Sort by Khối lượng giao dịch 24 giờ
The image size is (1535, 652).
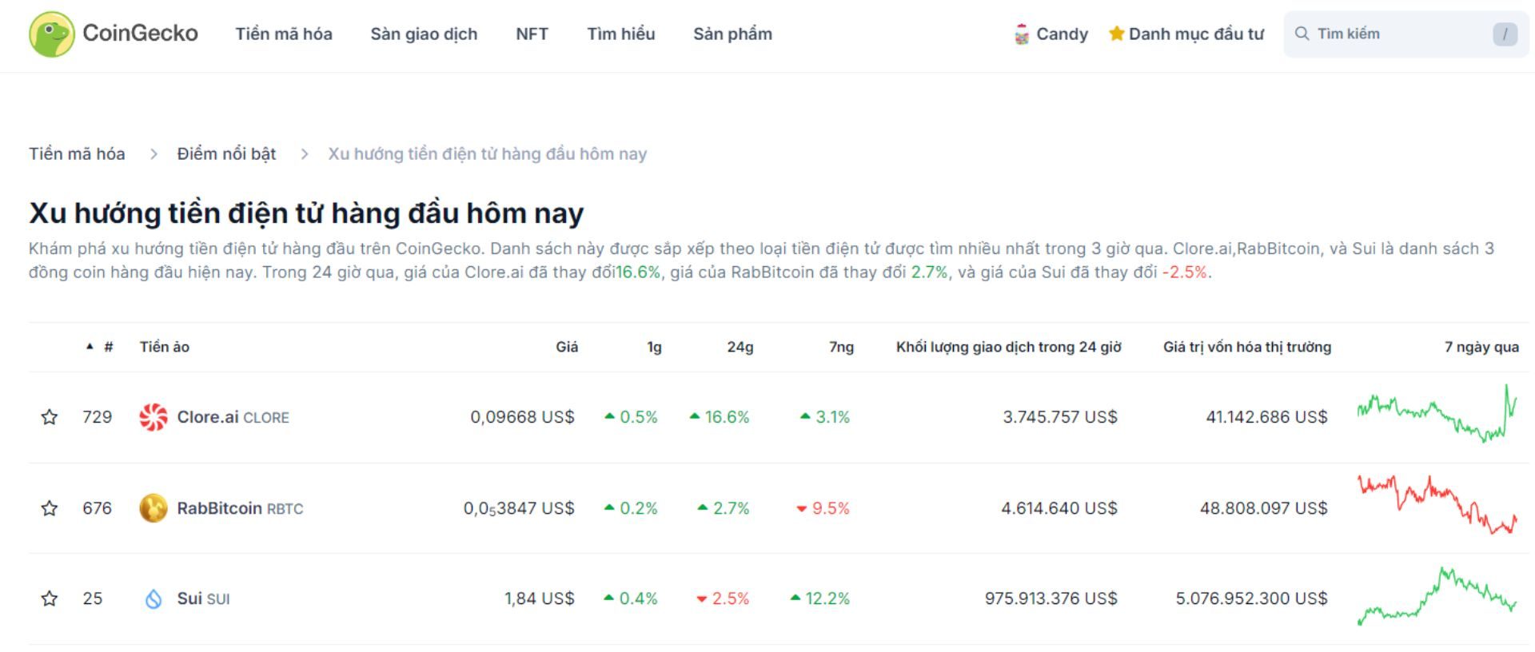[1008, 347]
